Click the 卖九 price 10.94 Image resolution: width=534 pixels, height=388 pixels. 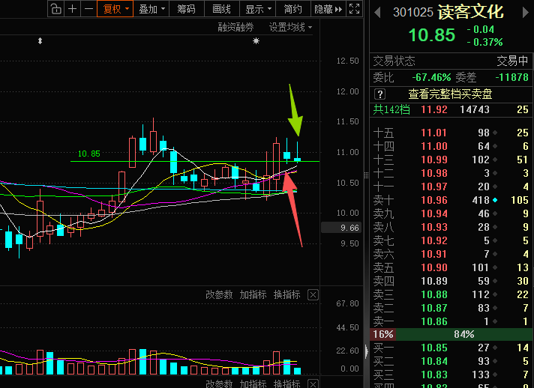tap(433, 213)
